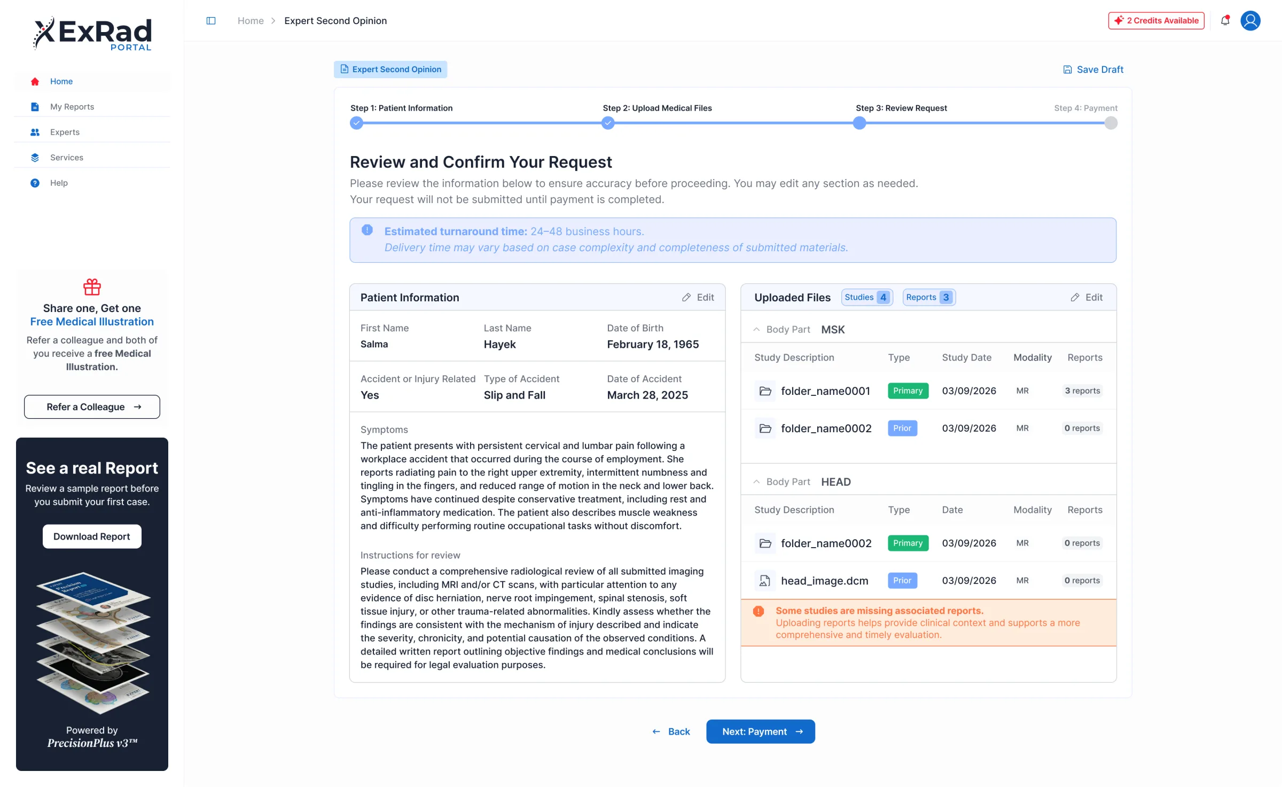Click the gift box icon
Image resolution: width=1282 pixels, height=787 pixels.
pyautogui.click(x=92, y=287)
